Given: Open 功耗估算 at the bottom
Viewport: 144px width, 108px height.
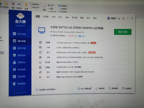Looking at the screenshot, I should [100, 89].
